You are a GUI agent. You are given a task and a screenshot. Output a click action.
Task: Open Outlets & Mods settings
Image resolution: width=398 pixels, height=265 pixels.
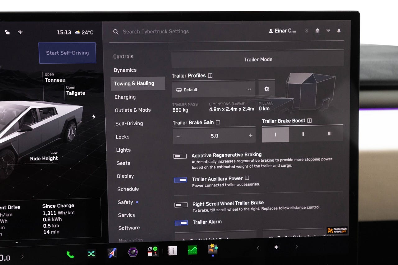[x=133, y=110]
